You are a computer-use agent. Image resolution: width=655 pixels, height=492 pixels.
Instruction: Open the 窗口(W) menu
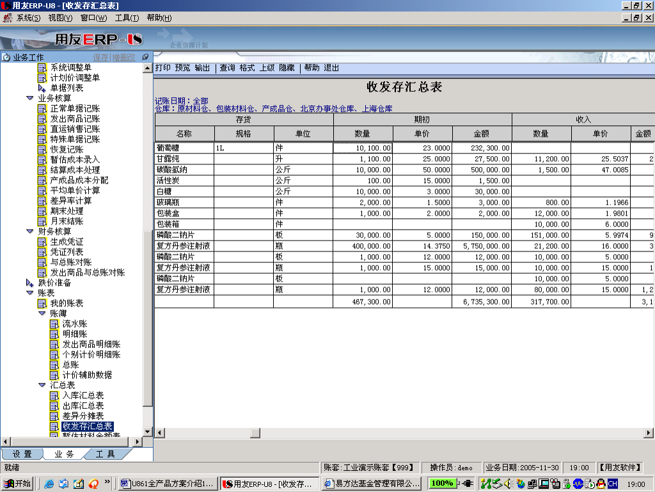pos(93,18)
